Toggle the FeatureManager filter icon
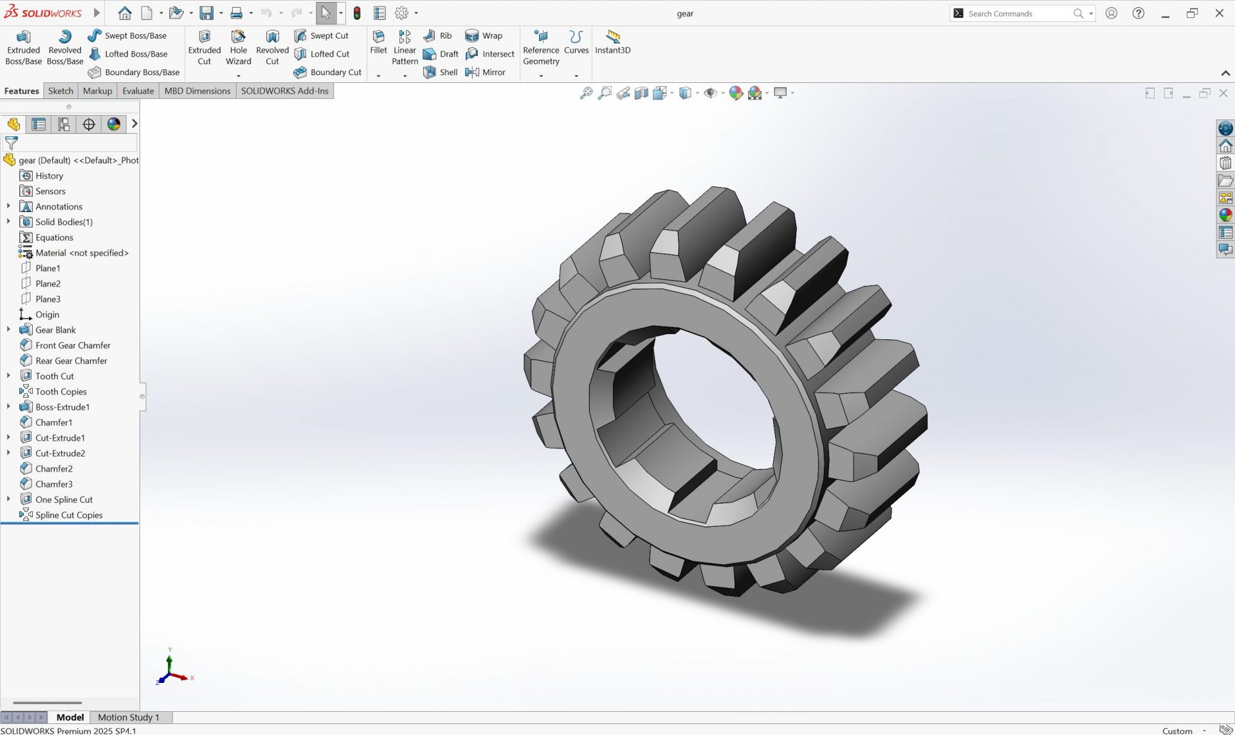1235x735 pixels. pyautogui.click(x=11, y=143)
